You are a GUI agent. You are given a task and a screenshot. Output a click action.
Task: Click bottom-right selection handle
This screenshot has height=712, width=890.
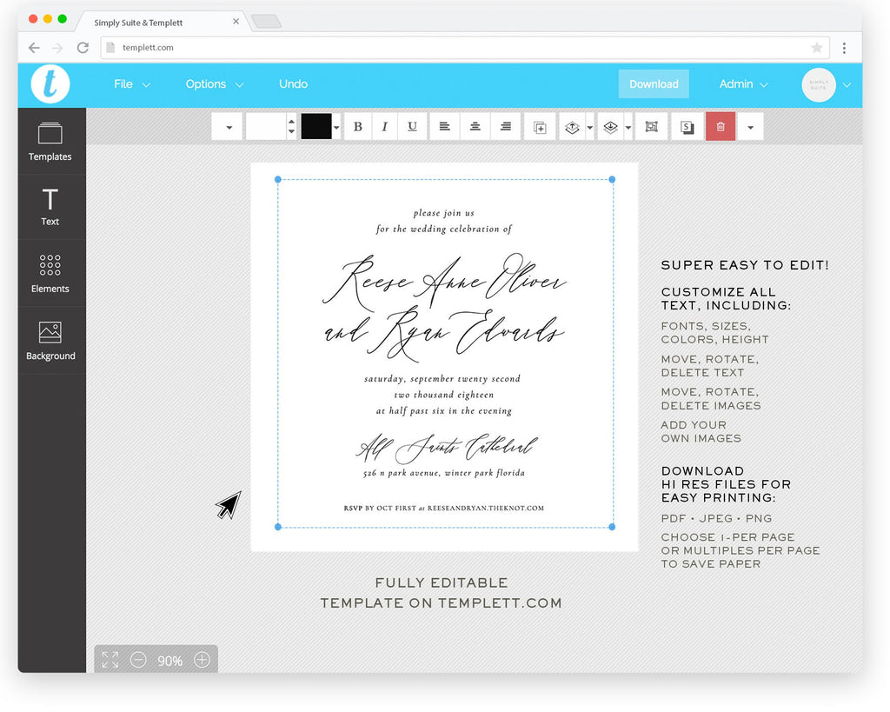coord(612,527)
